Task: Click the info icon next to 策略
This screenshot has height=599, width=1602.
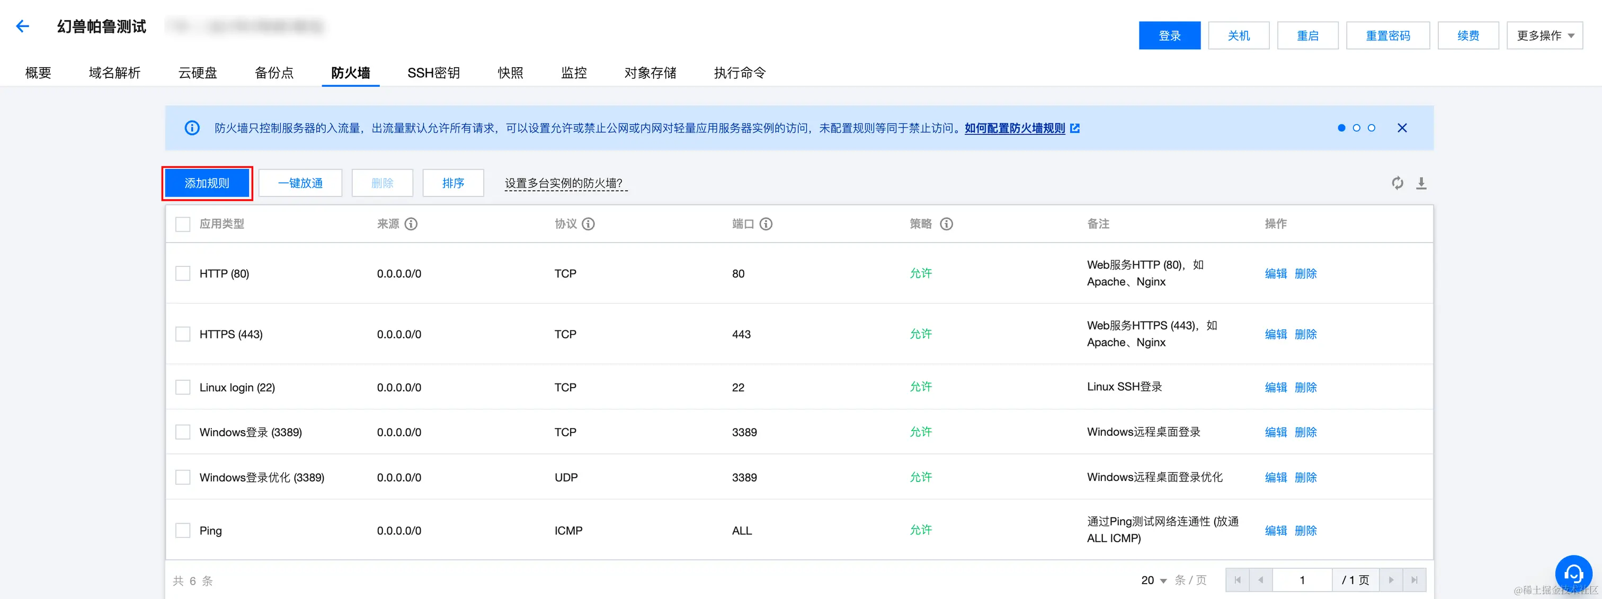Action: coord(947,224)
